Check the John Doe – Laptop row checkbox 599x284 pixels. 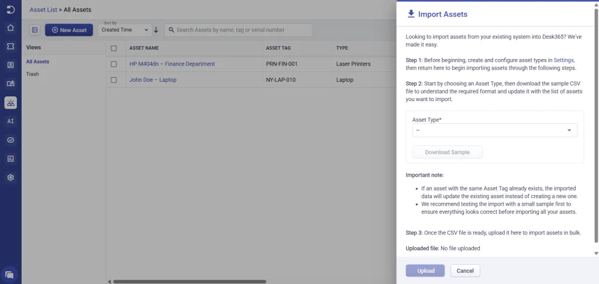pyautogui.click(x=113, y=80)
